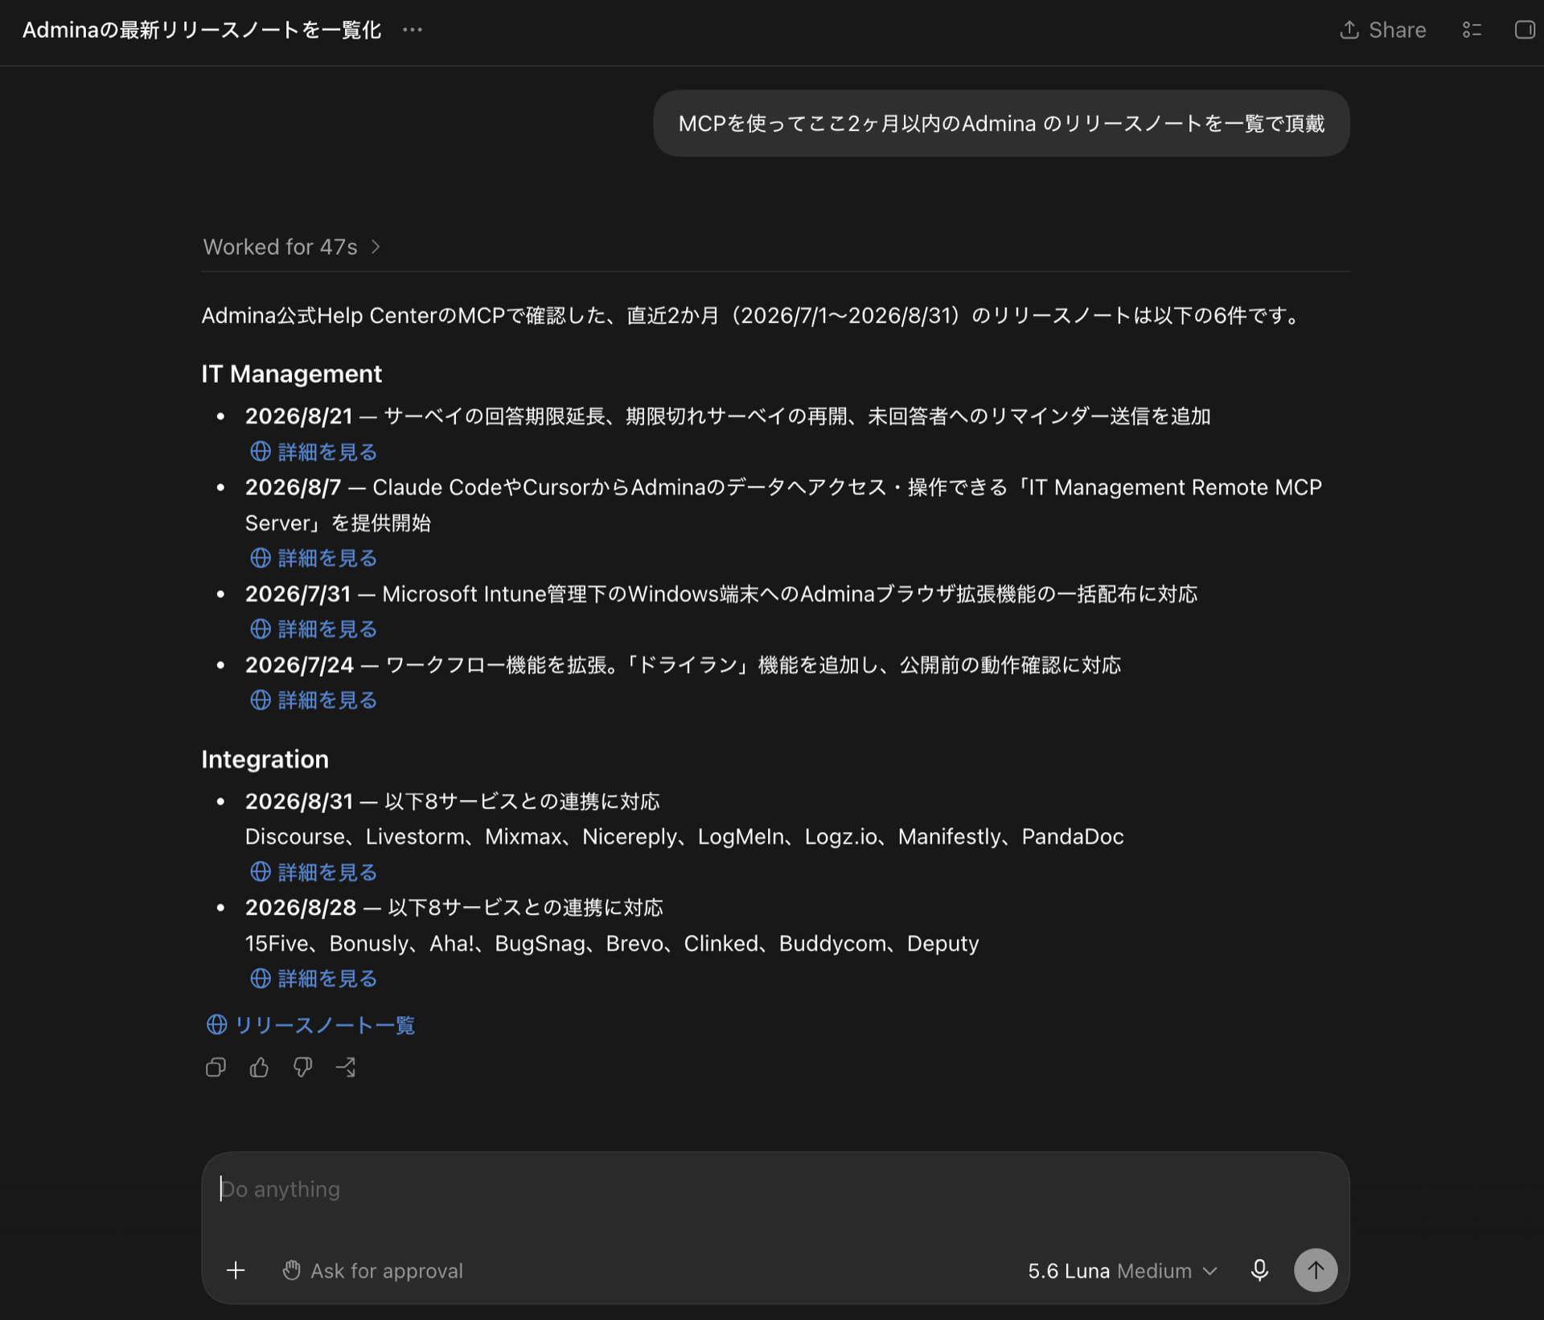Click the thumbs up icon
The height and width of the screenshot is (1320, 1544).
coord(259,1068)
